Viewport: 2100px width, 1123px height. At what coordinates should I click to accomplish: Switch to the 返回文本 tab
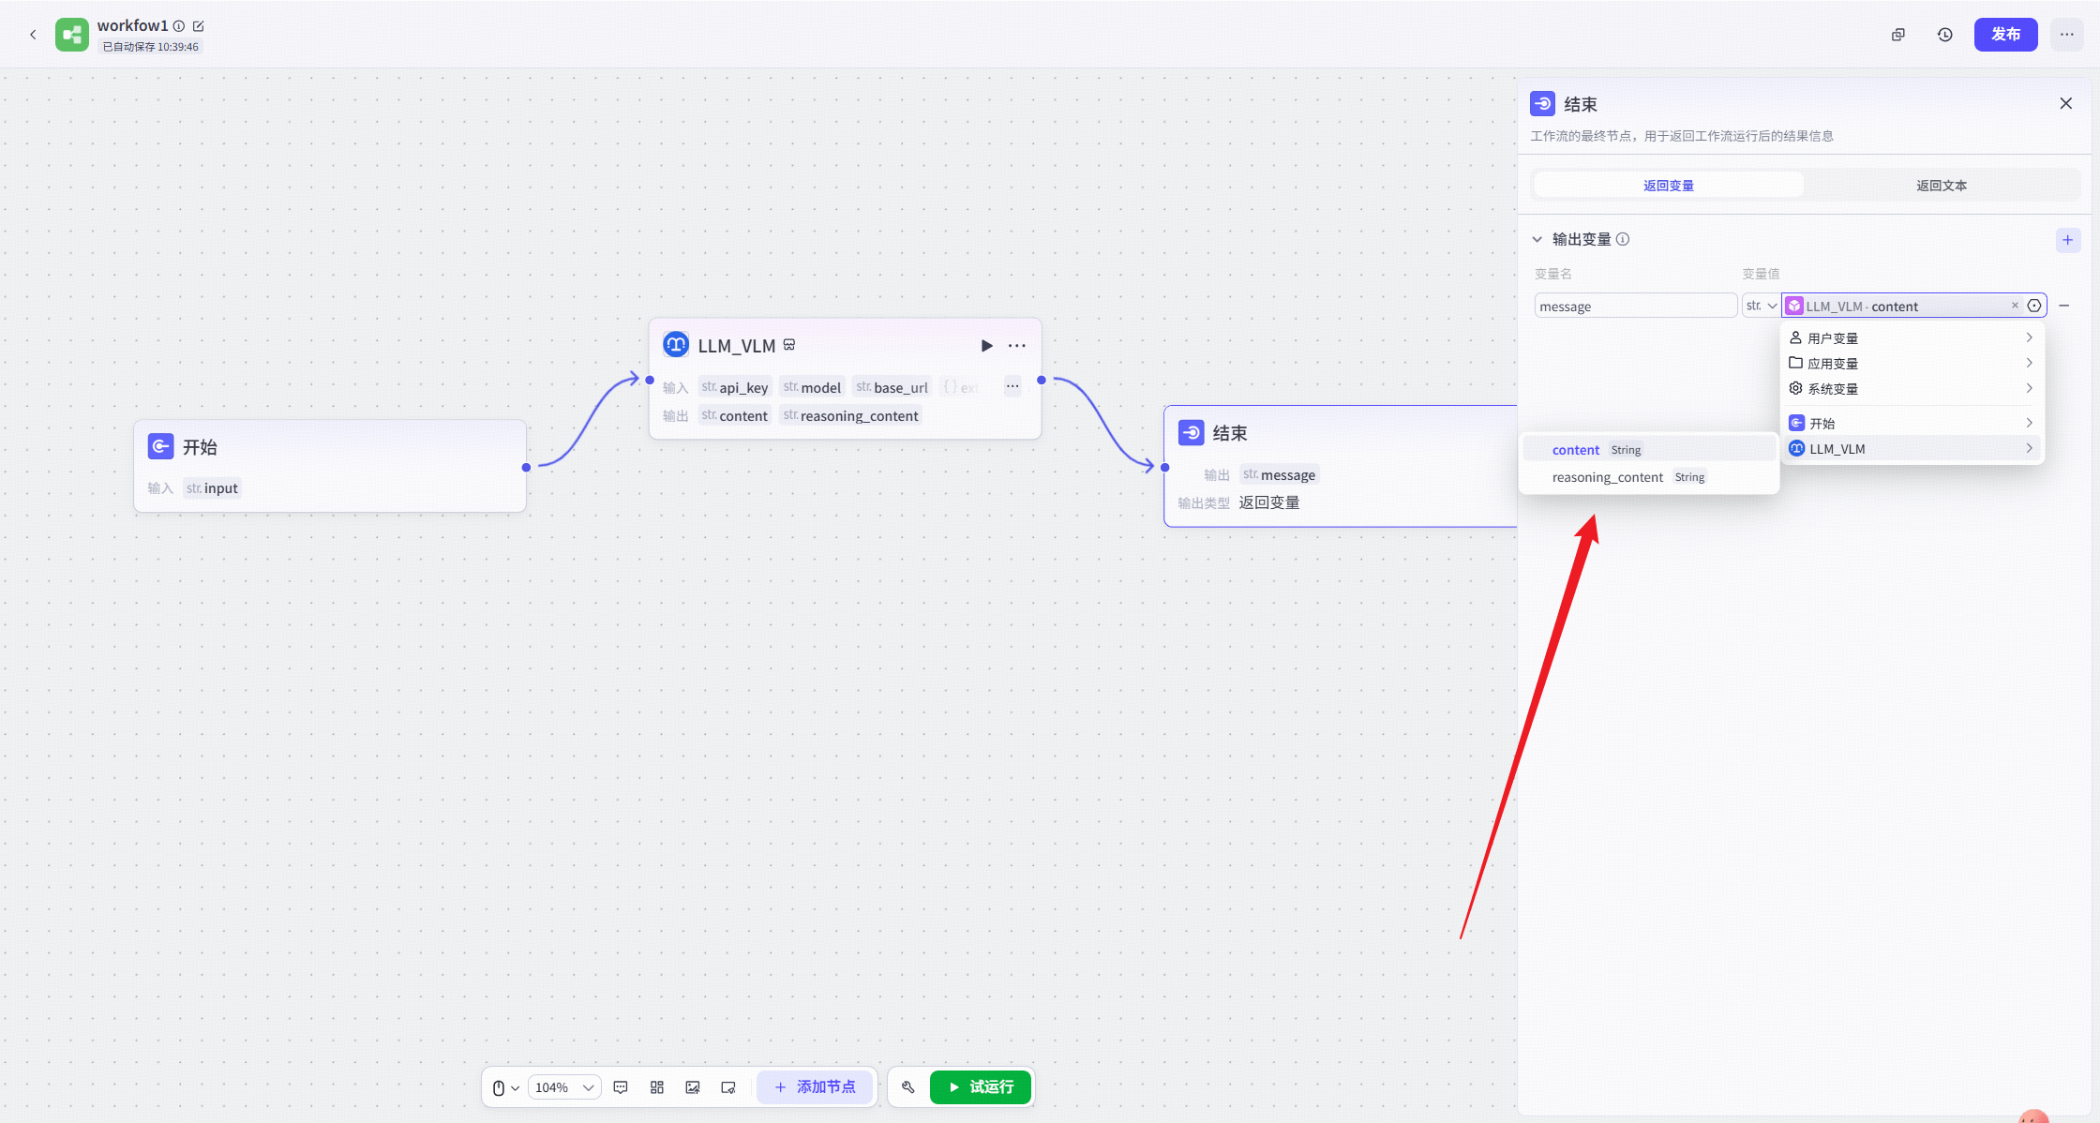pos(1941,186)
